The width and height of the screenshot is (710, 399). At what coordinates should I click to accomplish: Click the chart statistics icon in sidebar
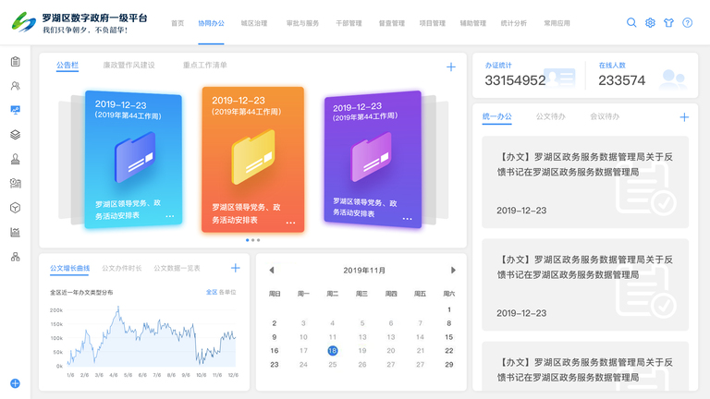[x=16, y=232]
